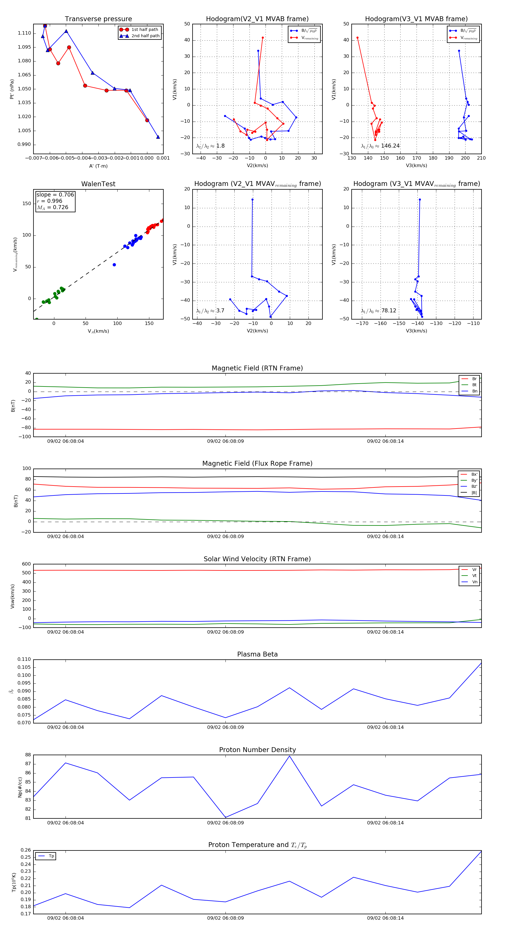Click the Pt' (nPa) axis label
The width and height of the screenshot is (515, 944).
[x=12, y=89]
